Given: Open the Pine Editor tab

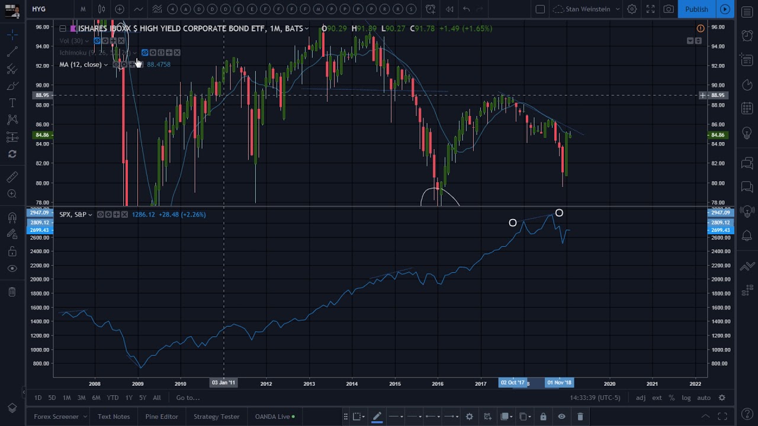Looking at the screenshot, I should (x=162, y=417).
